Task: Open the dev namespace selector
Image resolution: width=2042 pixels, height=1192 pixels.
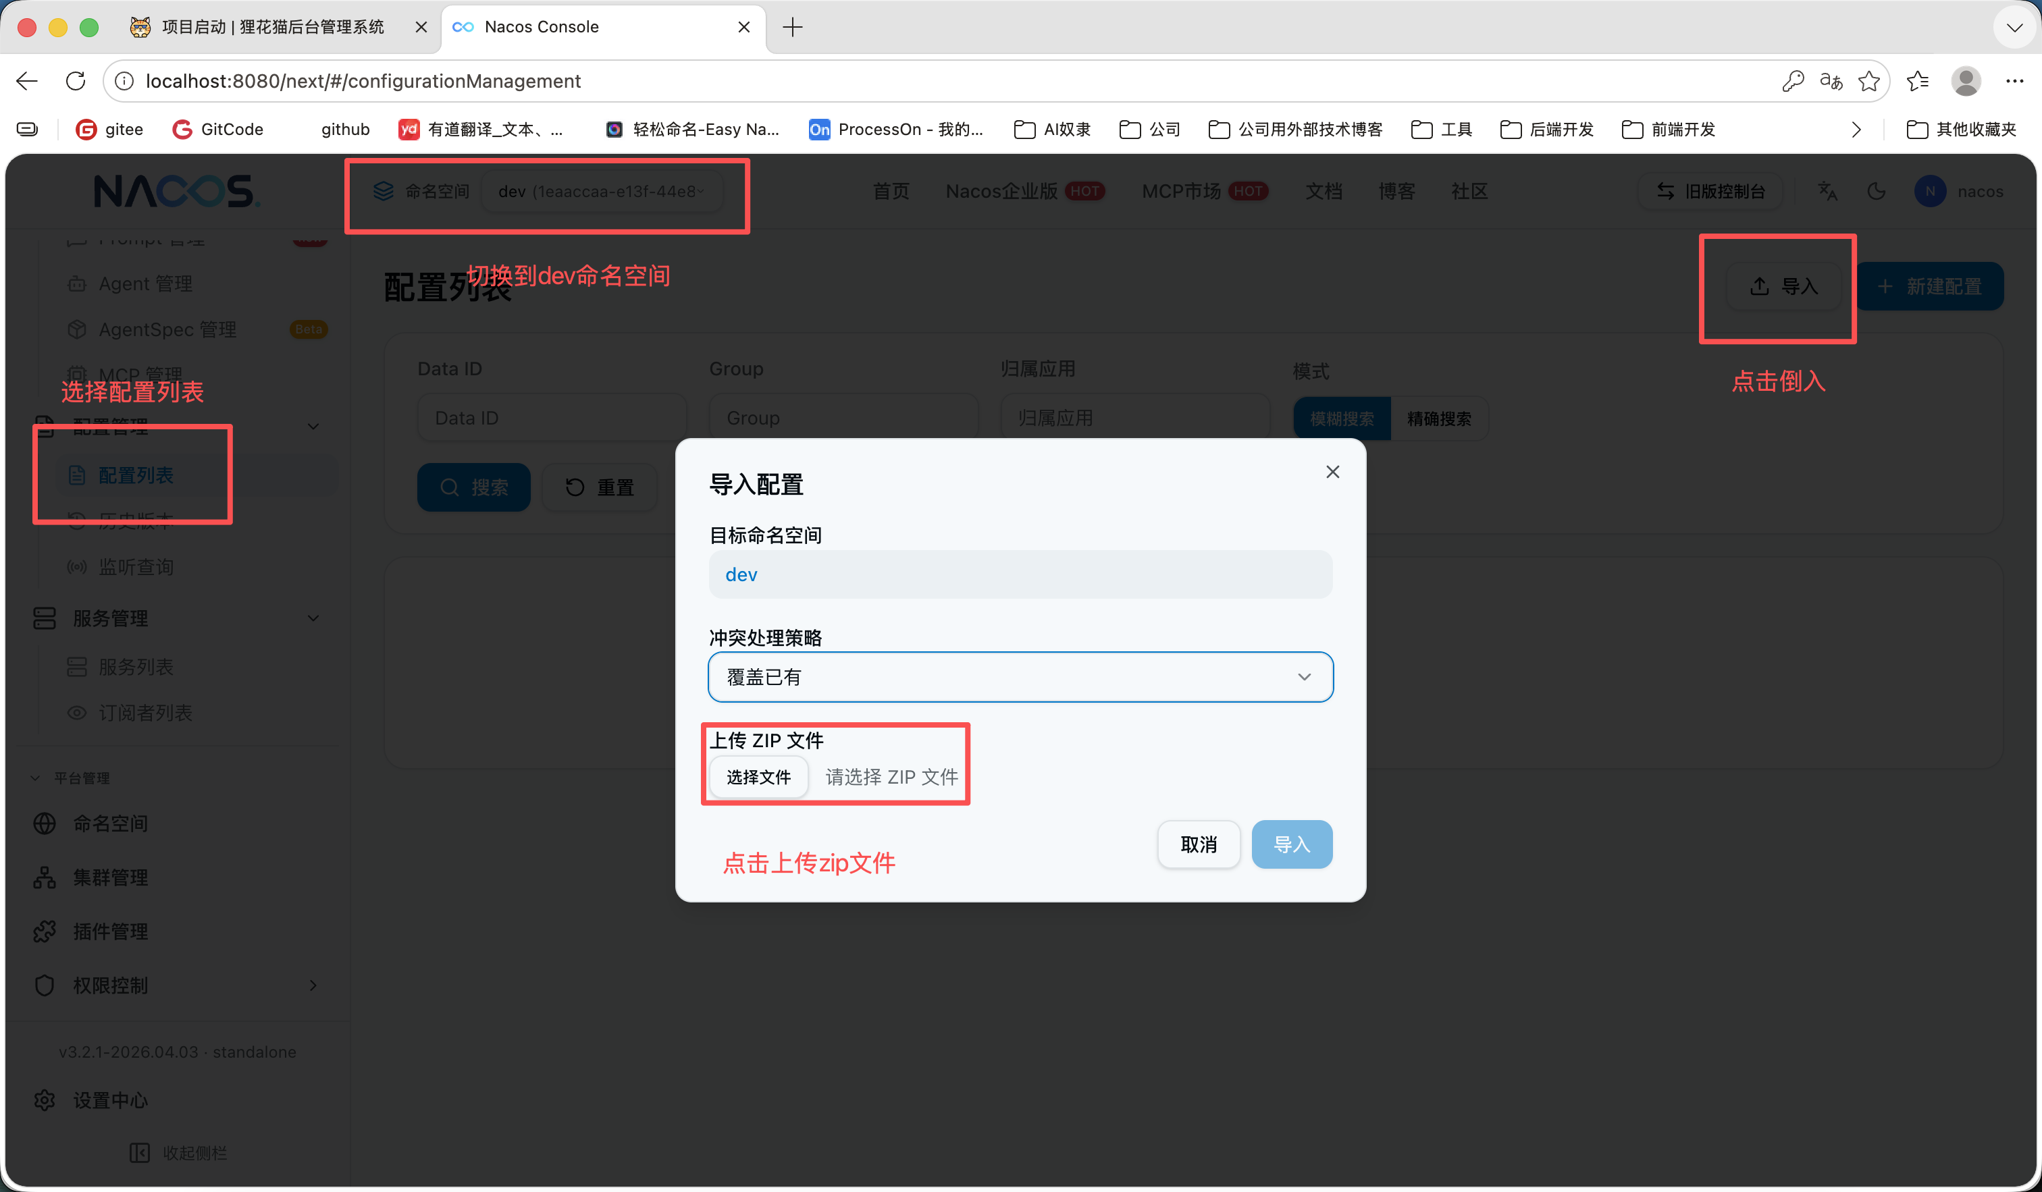Action: point(601,191)
